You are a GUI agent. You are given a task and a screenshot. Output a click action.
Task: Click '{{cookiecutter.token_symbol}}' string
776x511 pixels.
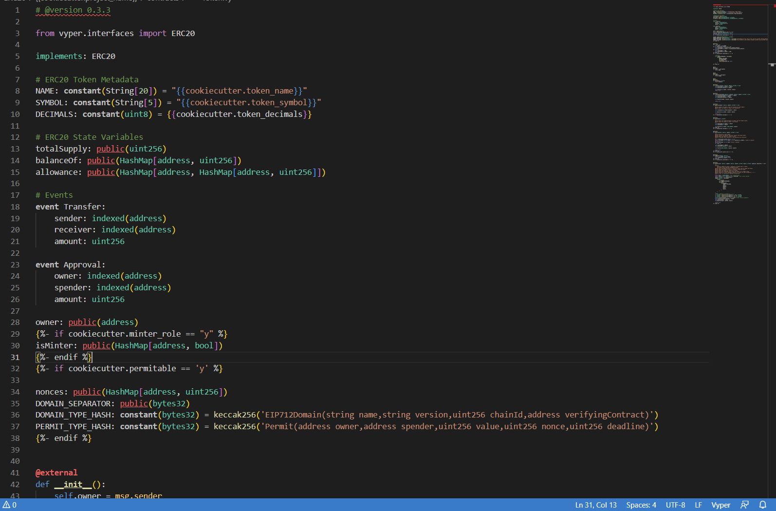[x=249, y=102]
